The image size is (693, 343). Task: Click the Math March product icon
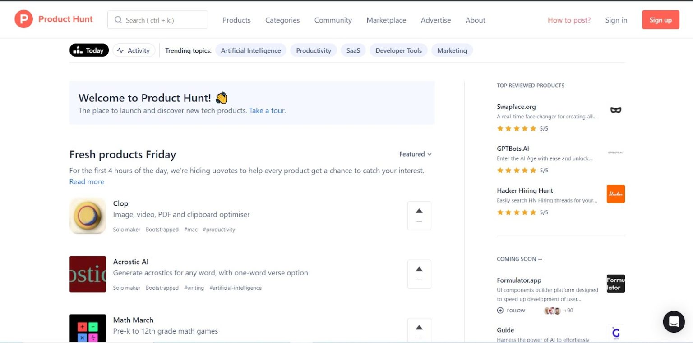tap(88, 328)
